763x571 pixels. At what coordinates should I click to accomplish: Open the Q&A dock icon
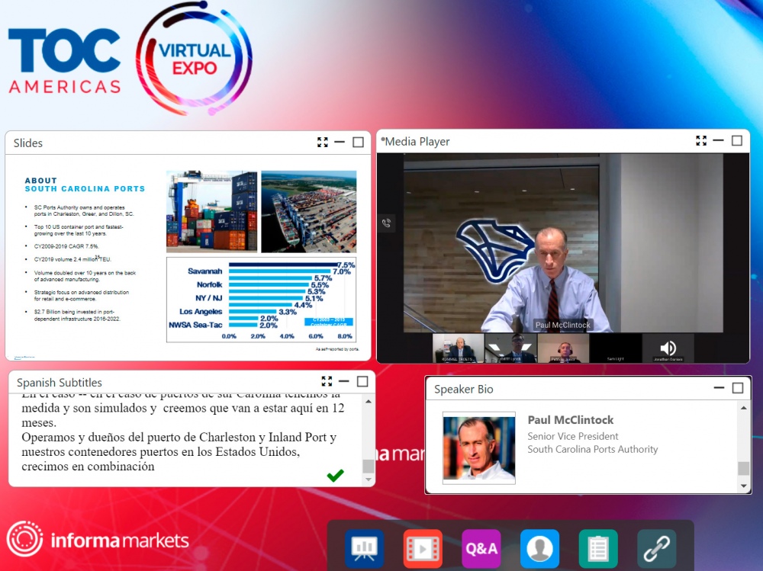[481, 549]
